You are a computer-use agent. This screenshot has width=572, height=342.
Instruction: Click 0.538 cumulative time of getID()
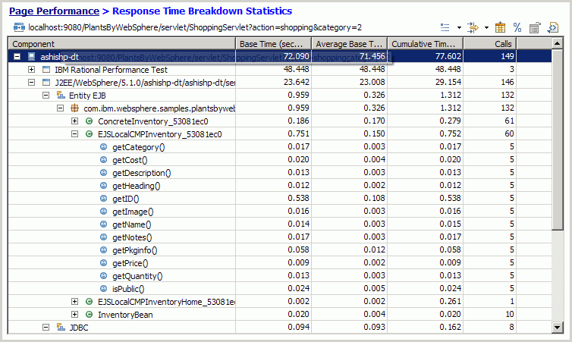[450, 199]
